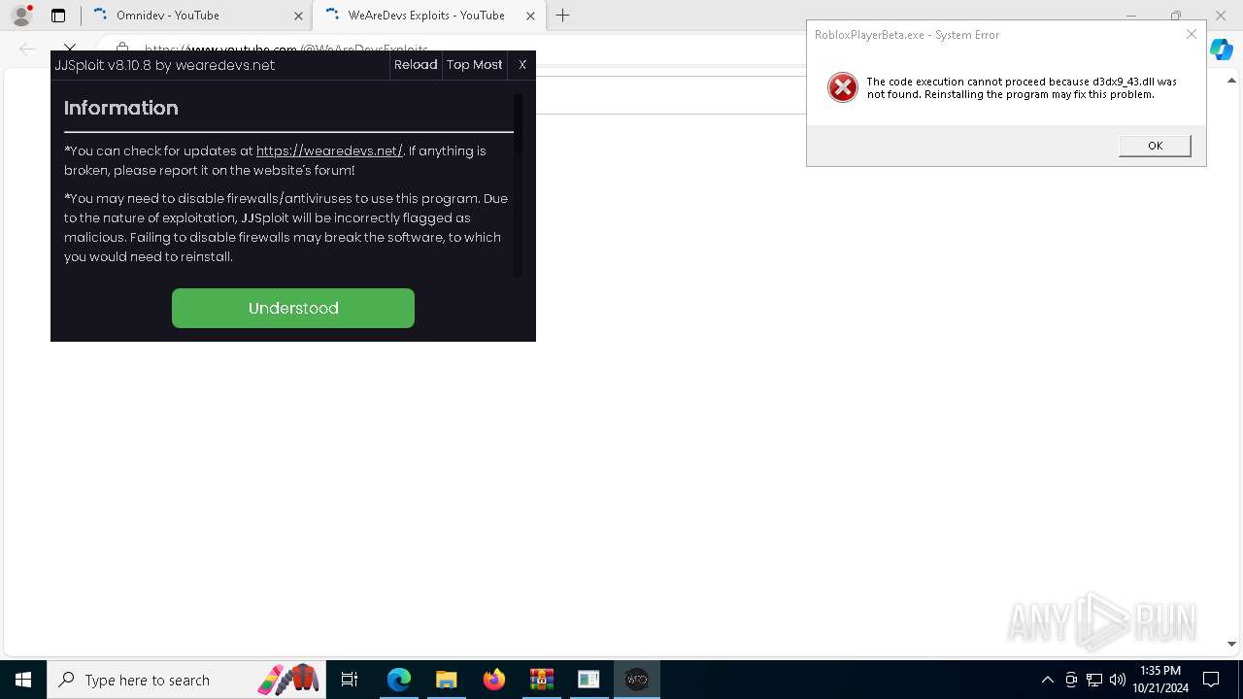Open Task View on the taskbar
This screenshot has height=699, width=1243.
pyautogui.click(x=350, y=680)
